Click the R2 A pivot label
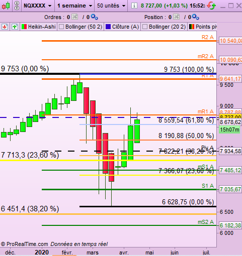This screenshot has height=256, width=242. tap(208, 37)
